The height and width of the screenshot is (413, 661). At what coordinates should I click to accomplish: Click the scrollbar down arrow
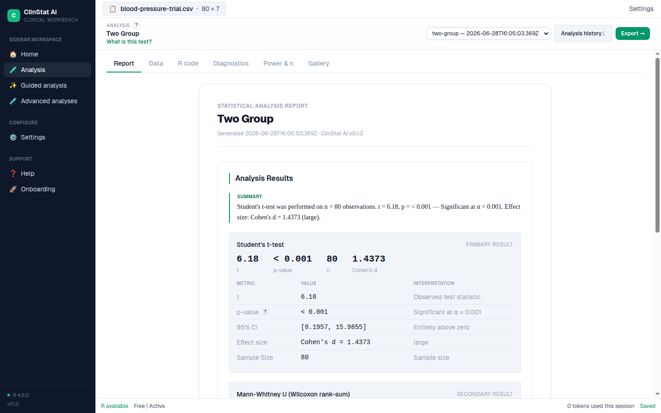coord(657,394)
